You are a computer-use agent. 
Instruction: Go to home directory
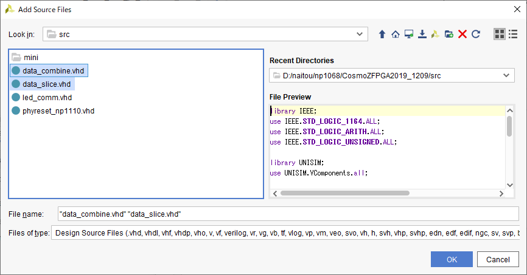396,34
